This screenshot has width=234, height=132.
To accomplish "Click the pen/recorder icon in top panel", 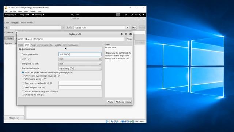I will (132, 15).
